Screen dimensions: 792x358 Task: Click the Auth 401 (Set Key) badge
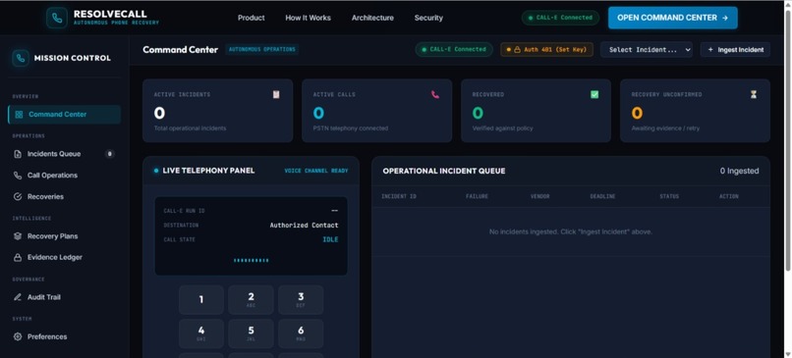tap(547, 49)
